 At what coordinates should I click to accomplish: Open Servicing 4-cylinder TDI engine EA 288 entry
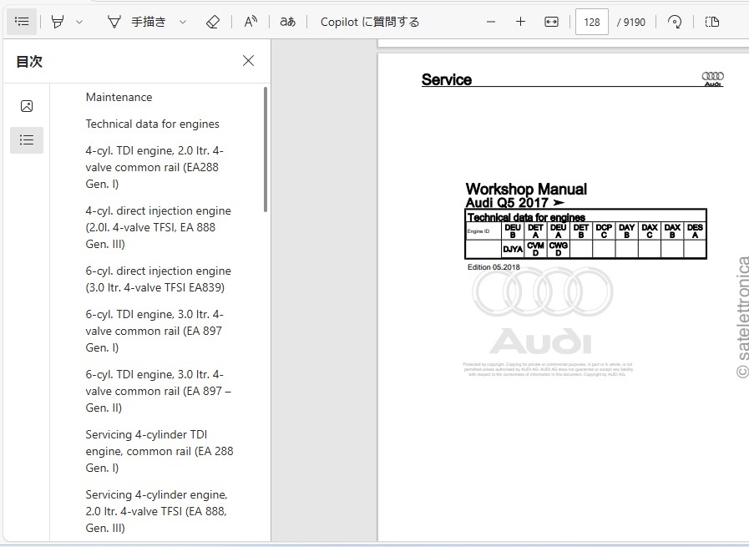[159, 451]
